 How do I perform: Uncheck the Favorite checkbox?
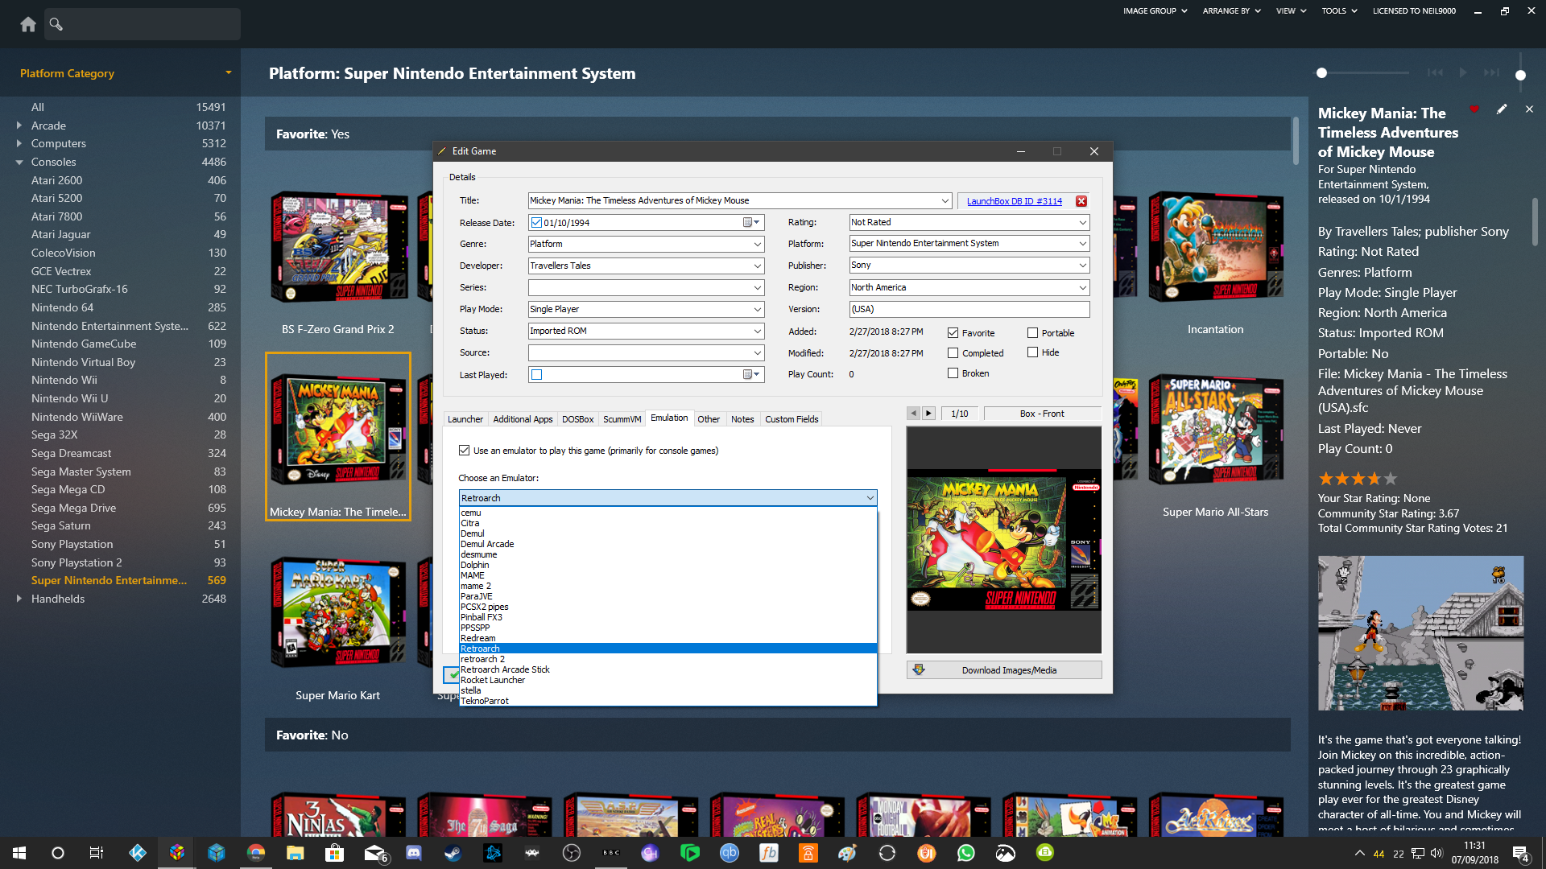953,332
